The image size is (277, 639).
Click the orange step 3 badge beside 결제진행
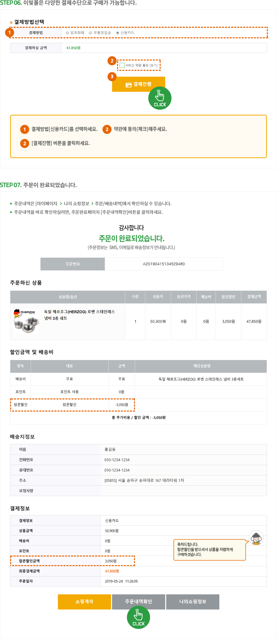tap(112, 76)
